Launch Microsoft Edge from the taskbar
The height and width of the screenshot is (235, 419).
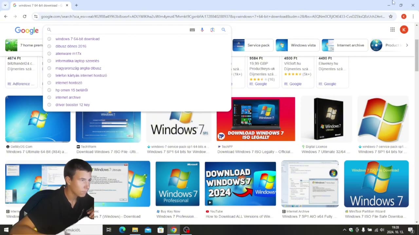click(x=122, y=230)
